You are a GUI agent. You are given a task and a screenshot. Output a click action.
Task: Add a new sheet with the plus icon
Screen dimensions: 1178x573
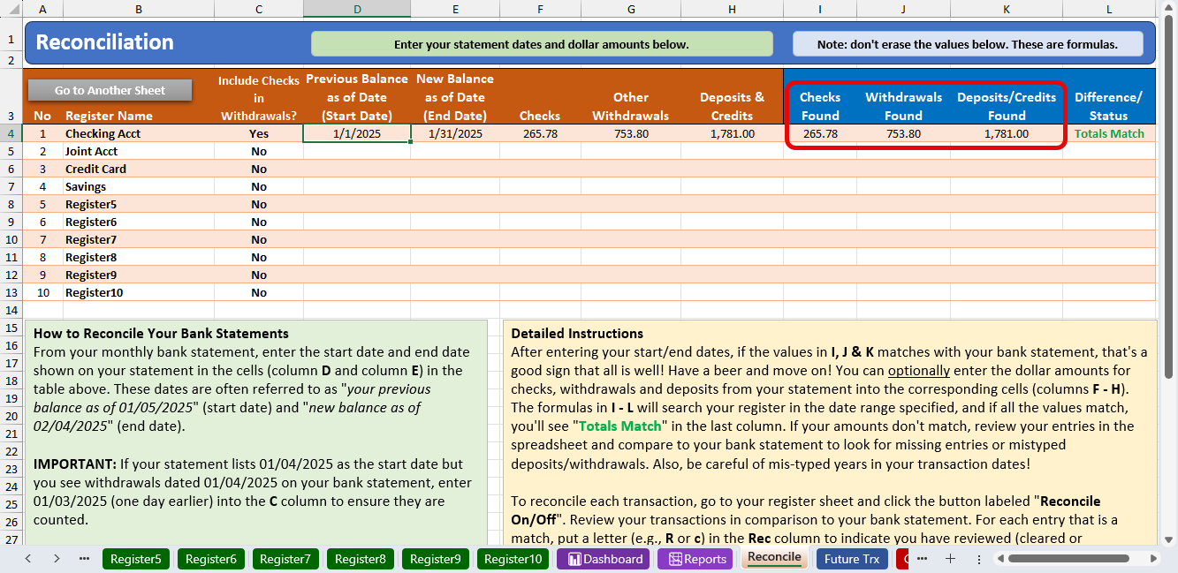tap(951, 559)
